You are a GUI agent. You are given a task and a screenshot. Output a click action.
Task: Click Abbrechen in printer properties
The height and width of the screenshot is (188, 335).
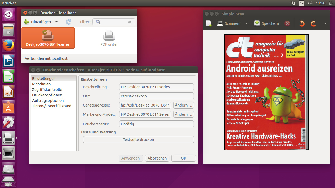157,158
